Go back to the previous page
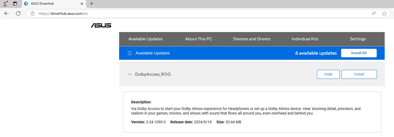Image resolution: width=394 pixels, height=137 pixels. [x=6, y=13]
